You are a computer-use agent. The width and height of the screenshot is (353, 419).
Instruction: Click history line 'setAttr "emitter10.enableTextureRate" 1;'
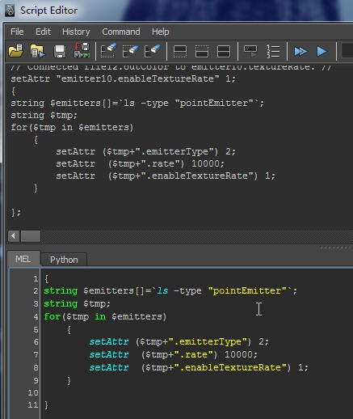(123, 78)
